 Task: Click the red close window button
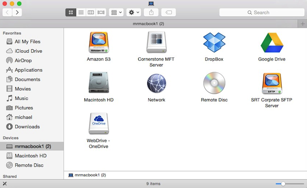[x=5, y=4]
